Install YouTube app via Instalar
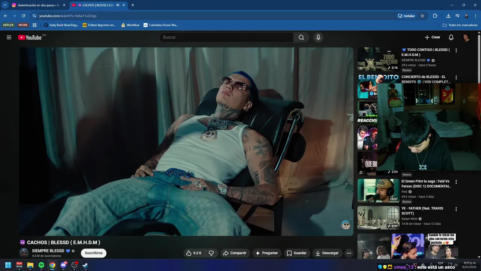This screenshot has height=271, width=481. [407, 16]
